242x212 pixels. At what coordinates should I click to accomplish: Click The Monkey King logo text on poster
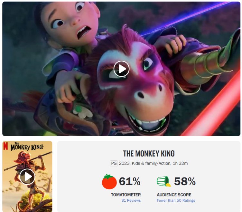(x=27, y=146)
